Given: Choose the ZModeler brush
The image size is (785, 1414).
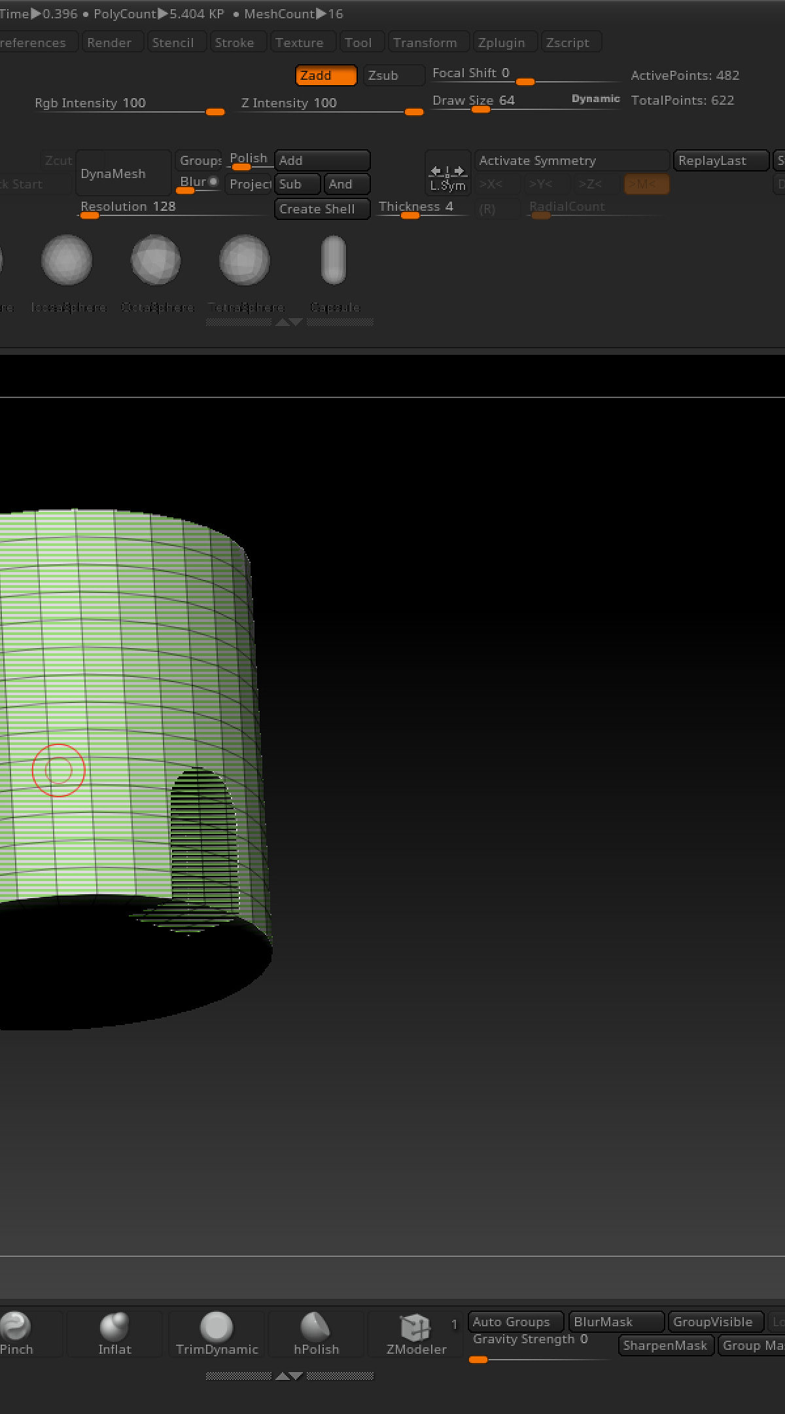Looking at the screenshot, I should (416, 1333).
